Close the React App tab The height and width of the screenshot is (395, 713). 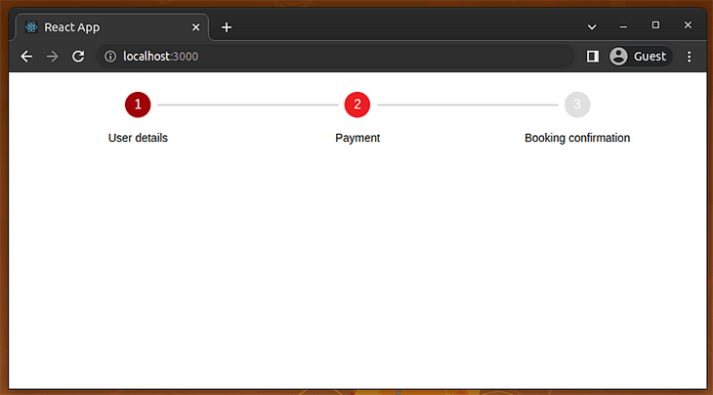(x=195, y=27)
